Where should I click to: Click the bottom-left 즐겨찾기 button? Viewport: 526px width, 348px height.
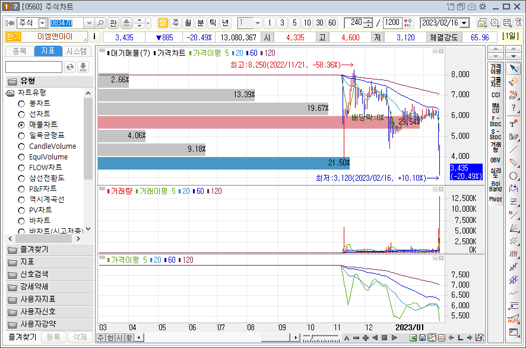(22, 337)
